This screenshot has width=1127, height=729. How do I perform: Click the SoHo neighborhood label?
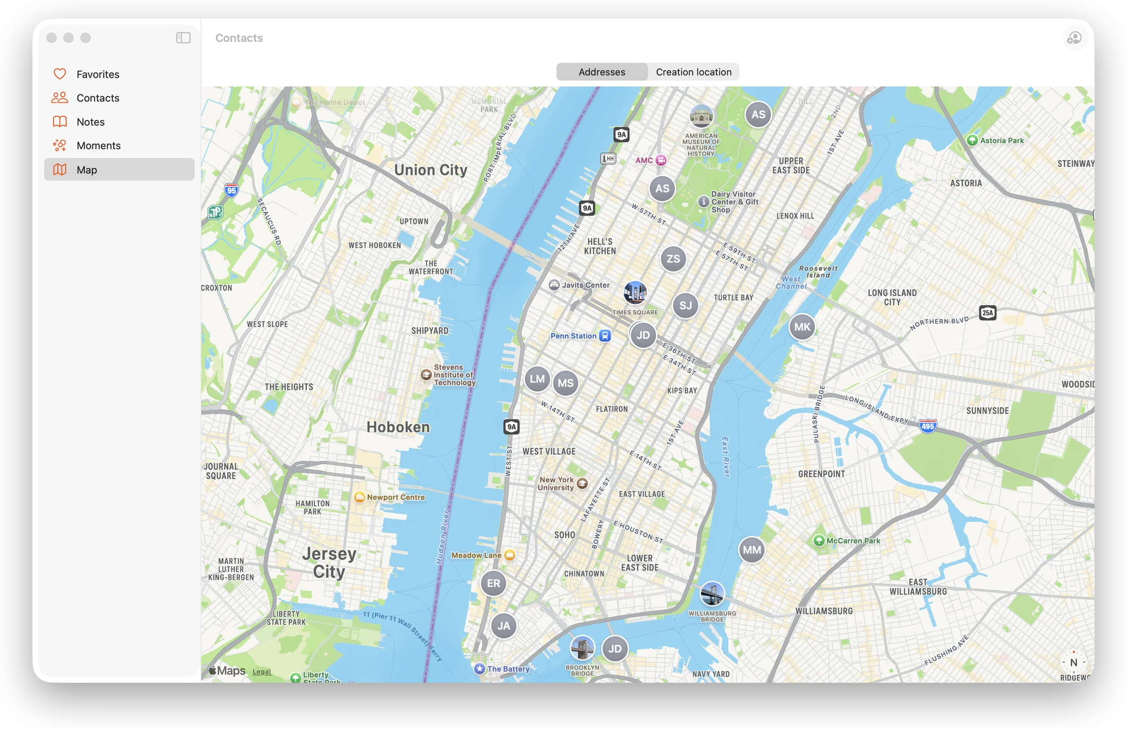point(565,535)
